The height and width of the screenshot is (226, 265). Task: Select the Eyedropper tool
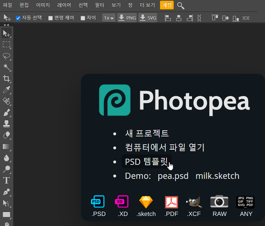click(x=6, y=90)
